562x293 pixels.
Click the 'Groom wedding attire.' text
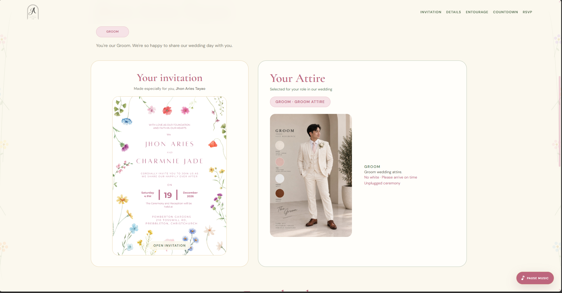383,172
